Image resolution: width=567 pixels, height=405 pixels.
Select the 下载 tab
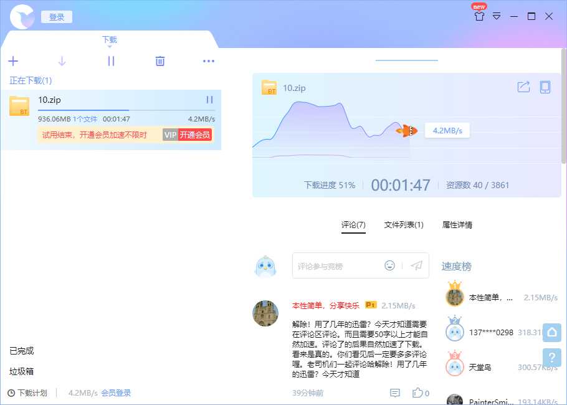[x=110, y=40]
